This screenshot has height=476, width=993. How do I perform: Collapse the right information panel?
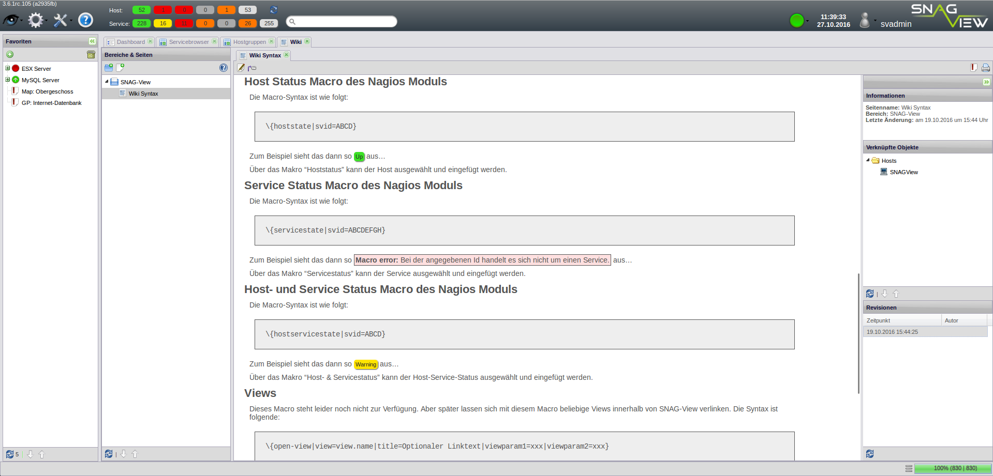[986, 82]
